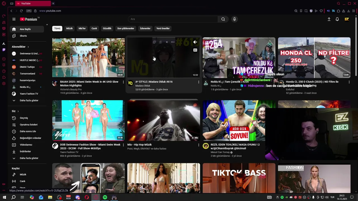
Task: Select the Müzik filter chip
Action: click(x=69, y=28)
